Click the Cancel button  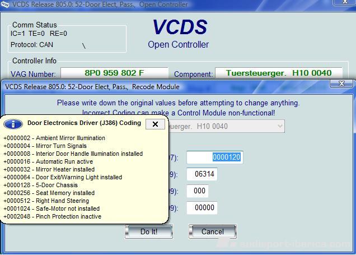pyautogui.click(x=213, y=231)
